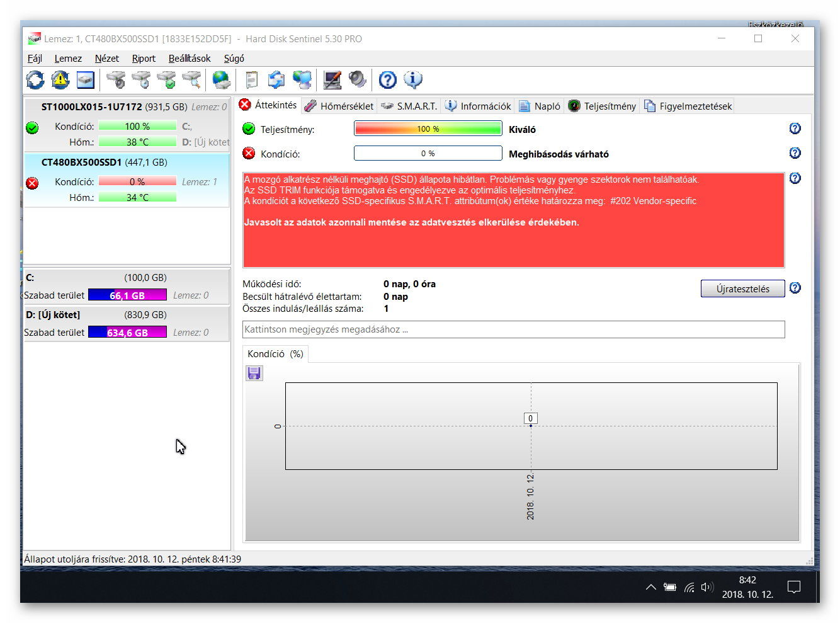Viewport: 840px width, 623px height.
Task: Click the D: free space bar 634,6 GB
Action: tap(127, 332)
